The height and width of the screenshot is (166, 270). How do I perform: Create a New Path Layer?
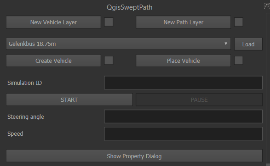(x=183, y=22)
